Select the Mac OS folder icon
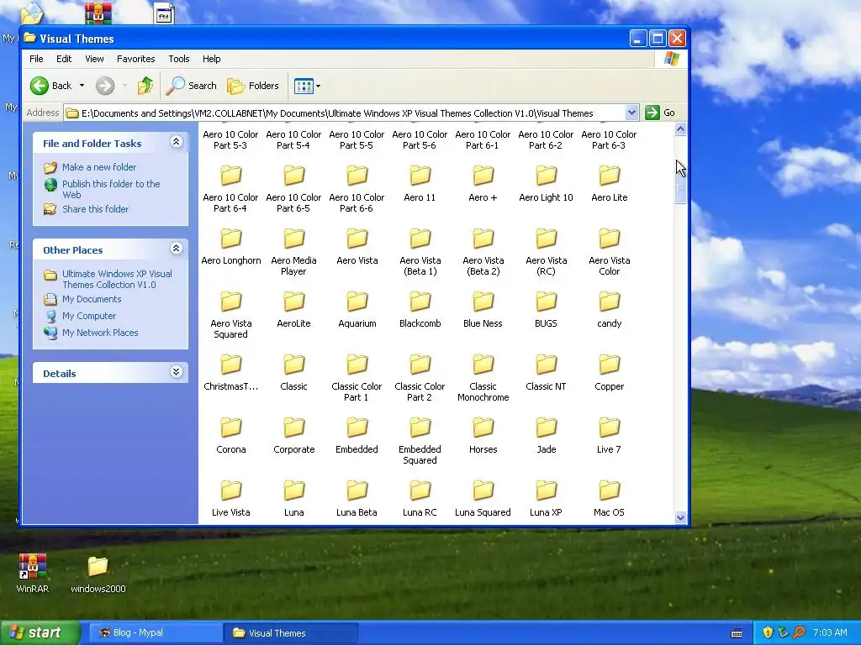Image resolution: width=861 pixels, height=645 pixels. (x=610, y=490)
